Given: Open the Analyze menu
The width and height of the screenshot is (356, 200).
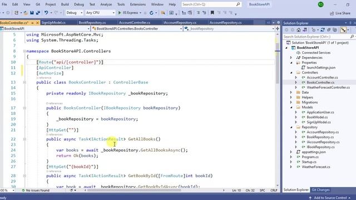Looking at the screenshot, I should (x=106, y=4).
